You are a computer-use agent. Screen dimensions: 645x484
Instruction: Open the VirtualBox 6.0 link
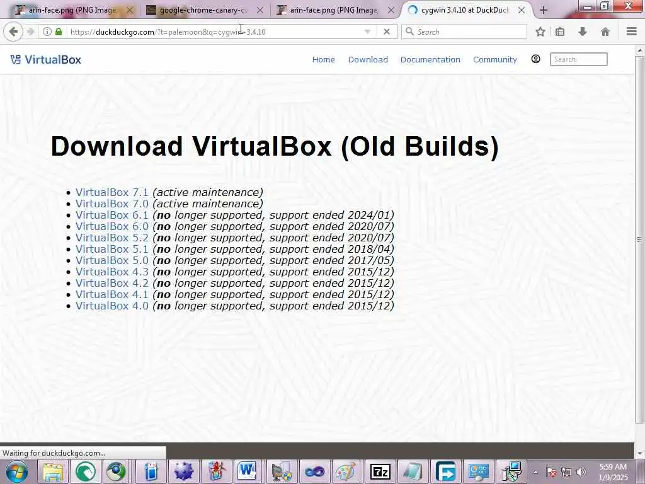pyautogui.click(x=111, y=226)
